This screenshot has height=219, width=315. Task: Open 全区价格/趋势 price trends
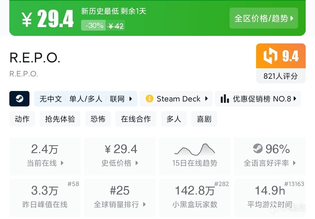(264, 18)
